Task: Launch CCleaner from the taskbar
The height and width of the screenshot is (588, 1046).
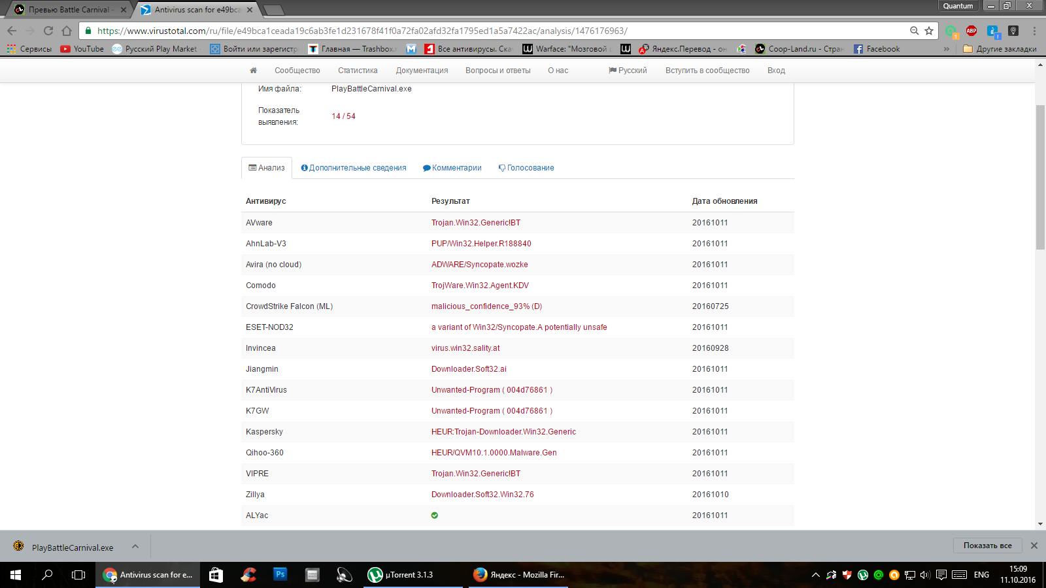Action: (x=248, y=575)
